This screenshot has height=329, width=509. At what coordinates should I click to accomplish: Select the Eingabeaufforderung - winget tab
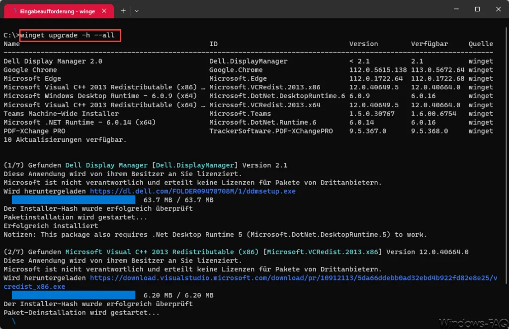click(x=59, y=11)
